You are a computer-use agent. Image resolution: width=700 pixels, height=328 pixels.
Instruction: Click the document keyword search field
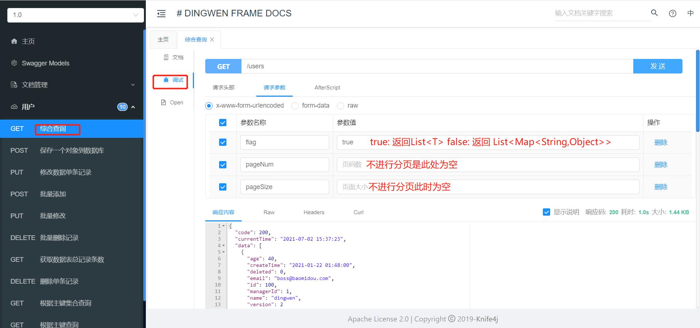tap(602, 13)
